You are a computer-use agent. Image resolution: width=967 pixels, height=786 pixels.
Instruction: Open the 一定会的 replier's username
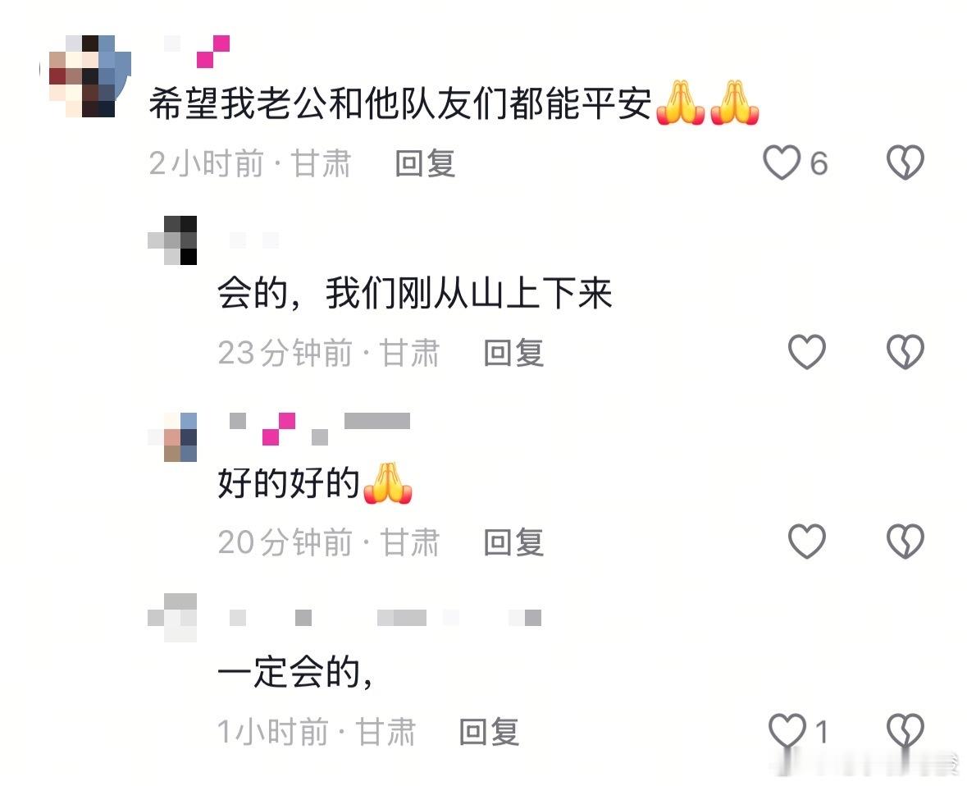point(385,618)
